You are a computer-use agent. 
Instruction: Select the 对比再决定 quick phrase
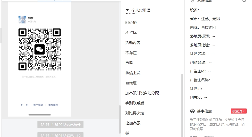click(135, 113)
